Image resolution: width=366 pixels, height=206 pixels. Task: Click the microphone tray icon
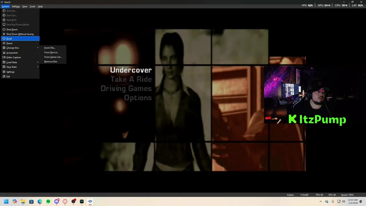333,201
